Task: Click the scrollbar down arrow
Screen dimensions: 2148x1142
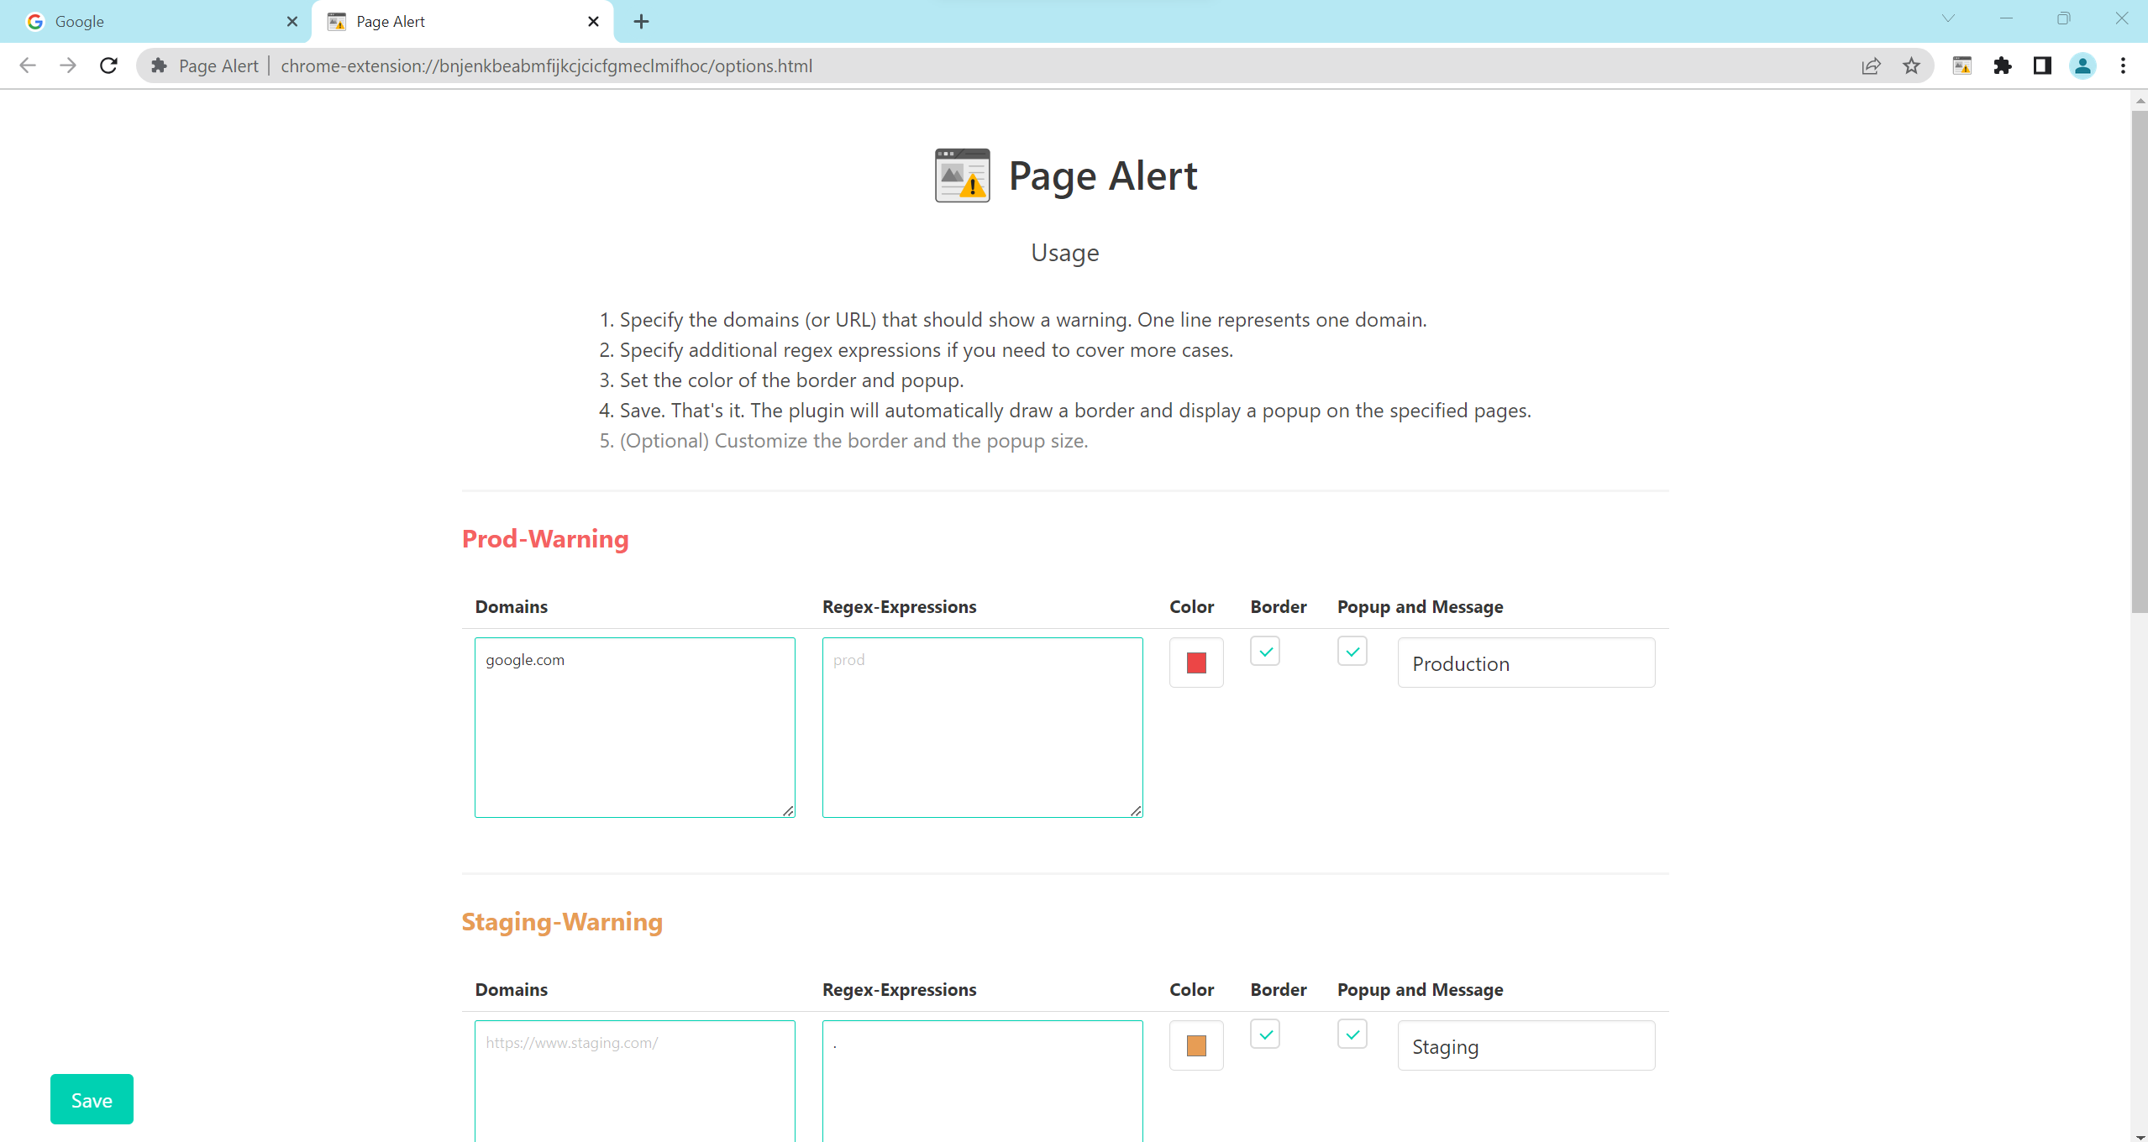Action: (2139, 1135)
